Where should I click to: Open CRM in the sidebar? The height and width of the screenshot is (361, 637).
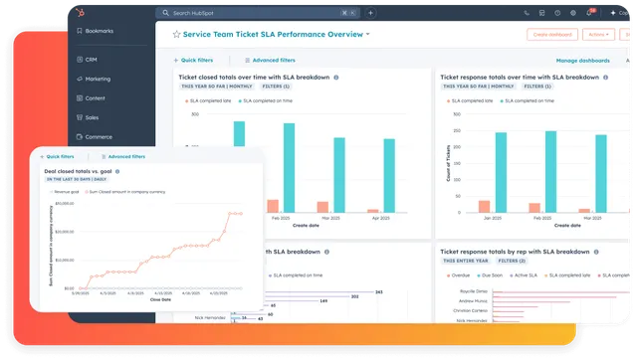[x=87, y=60]
